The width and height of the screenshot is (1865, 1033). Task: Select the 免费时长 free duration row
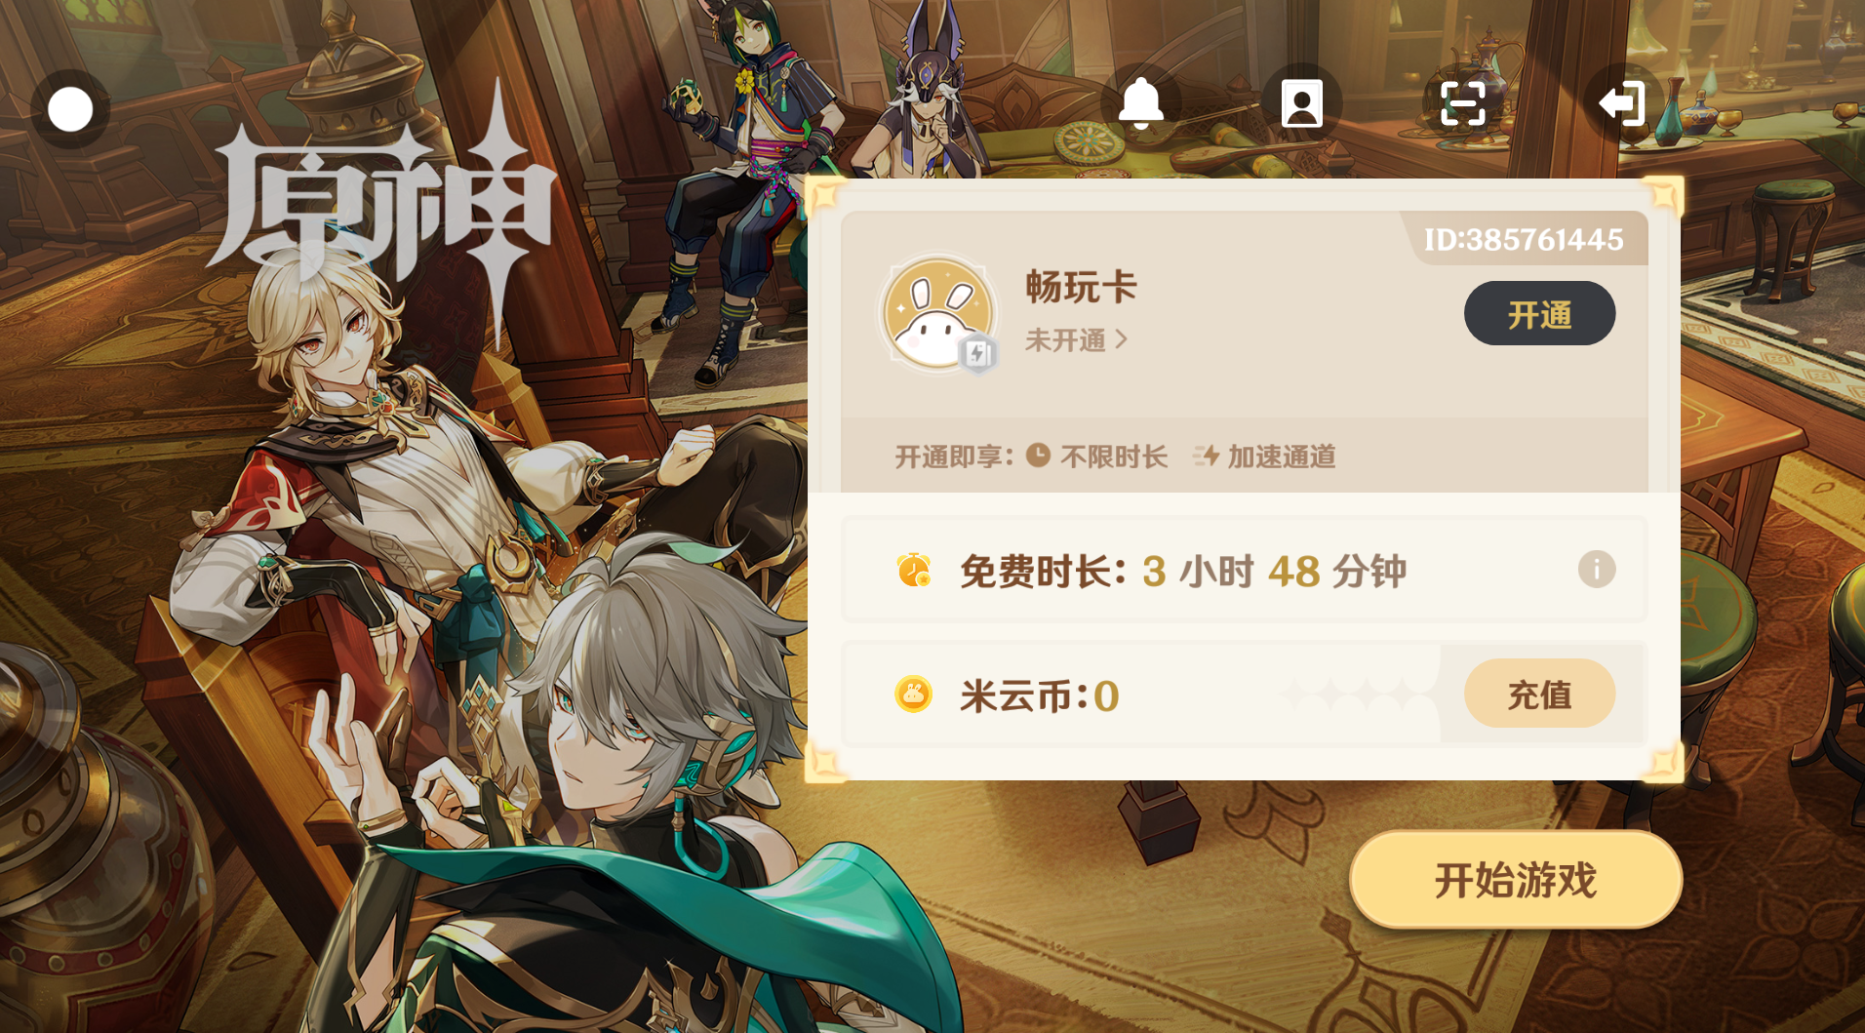(1244, 571)
